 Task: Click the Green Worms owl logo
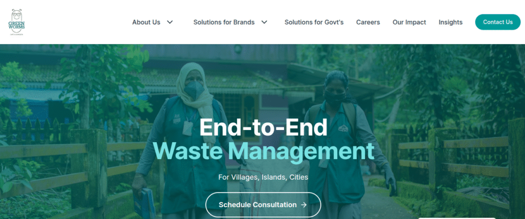[16, 23]
